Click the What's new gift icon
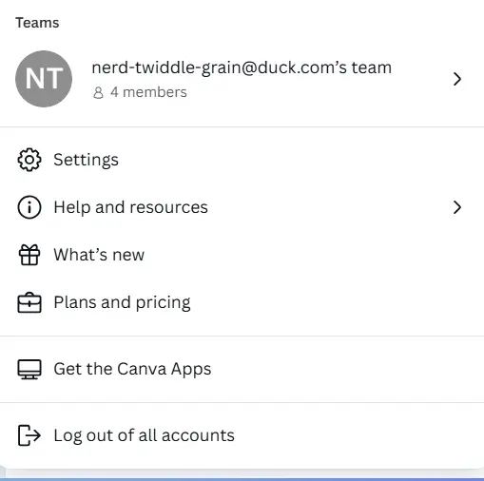The height and width of the screenshot is (481, 484). coord(29,255)
